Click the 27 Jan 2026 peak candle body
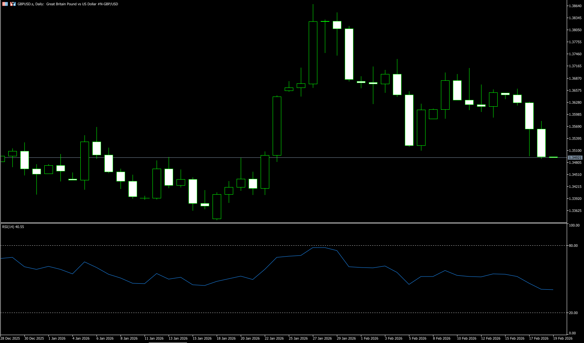Image resolution: width=584 pixels, height=343 pixels. coord(313,53)
